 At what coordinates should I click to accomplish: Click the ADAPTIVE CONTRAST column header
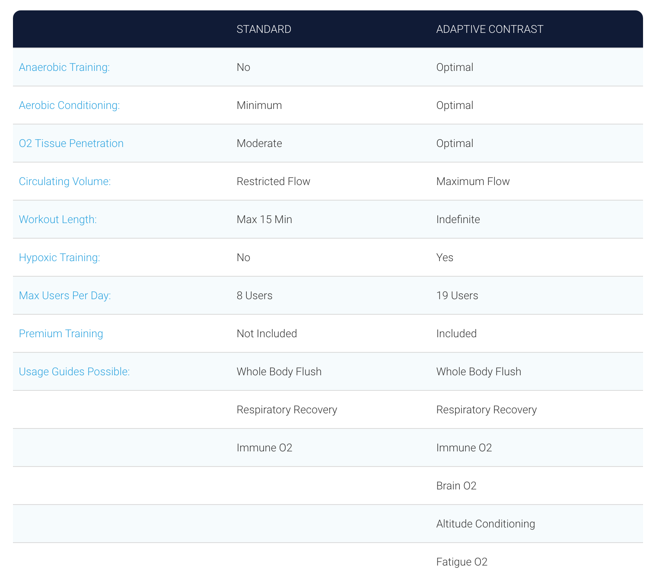point(490,29)
